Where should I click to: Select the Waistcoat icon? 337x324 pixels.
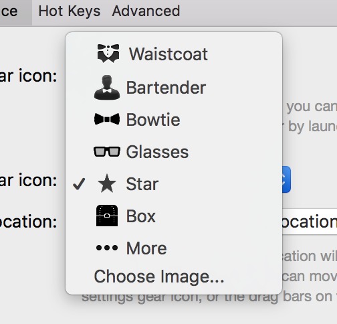coord(108,54)
